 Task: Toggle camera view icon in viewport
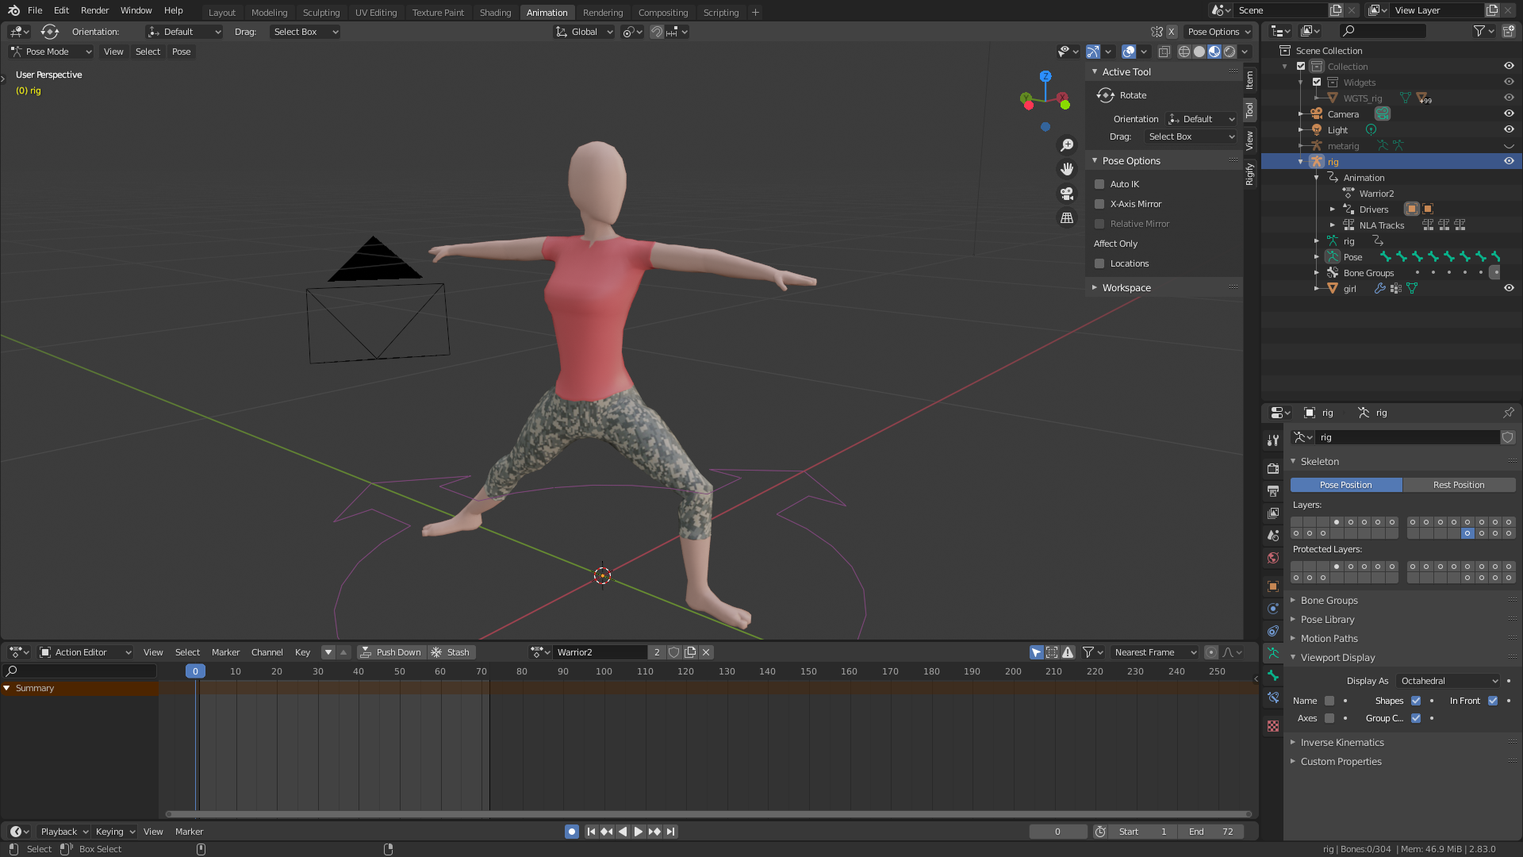[1067, 194]
